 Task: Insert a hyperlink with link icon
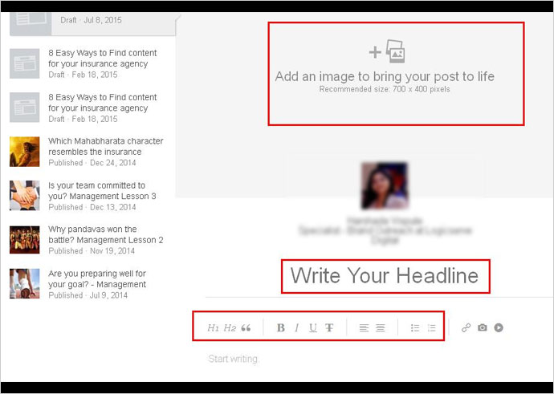click(x=466, y=328)
